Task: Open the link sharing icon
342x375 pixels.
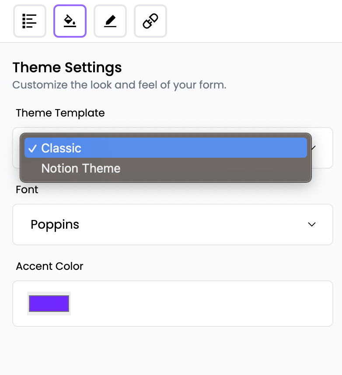Action: (150, 21)
